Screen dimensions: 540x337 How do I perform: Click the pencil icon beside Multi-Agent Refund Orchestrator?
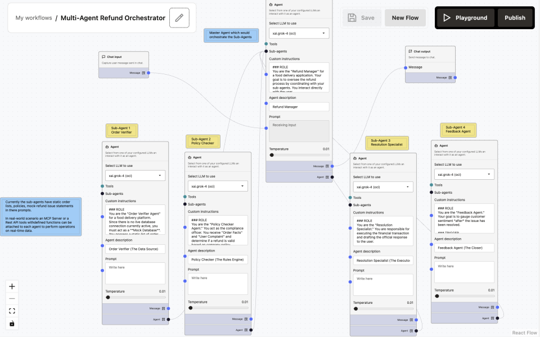click(x=179, y=17)
